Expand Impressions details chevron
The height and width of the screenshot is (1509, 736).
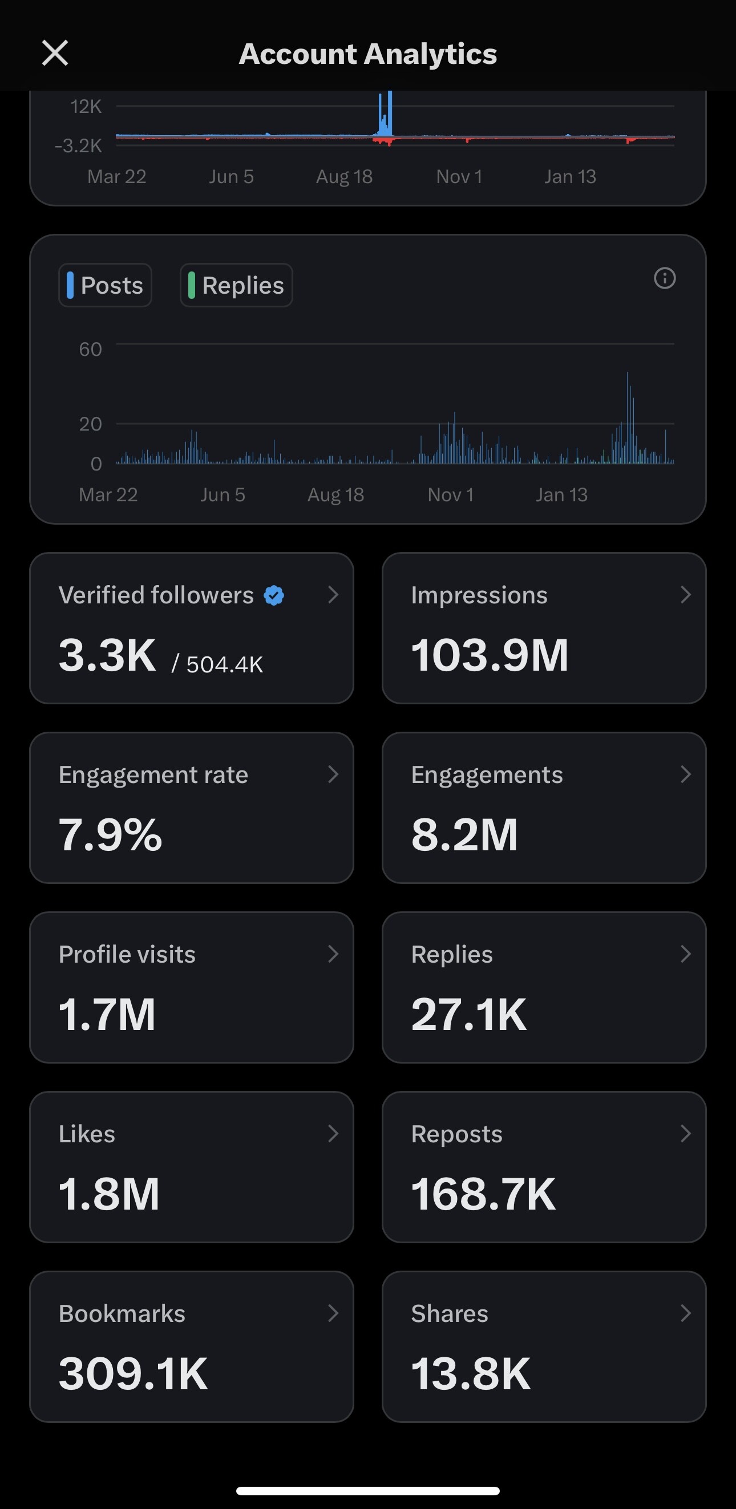click(686, 595)
